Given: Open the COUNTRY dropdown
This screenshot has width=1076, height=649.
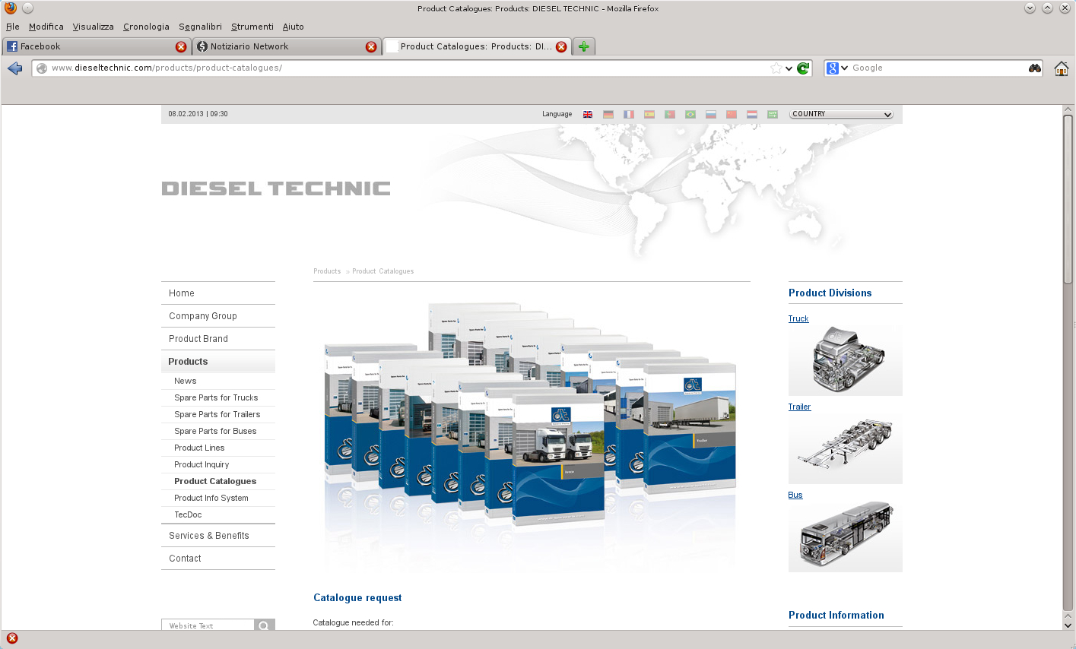Looking at the screenshot, I should 841,114.
